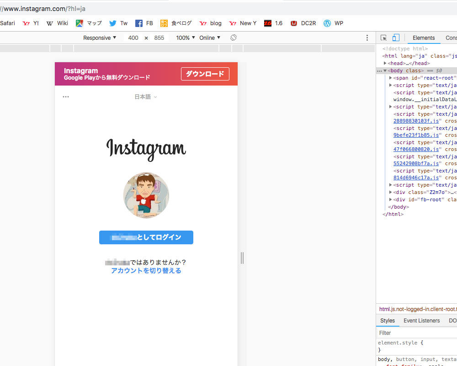The image size is (457, 366).
Task: Open the 9befe23f1b85.js script link
Action: point(416,135)
